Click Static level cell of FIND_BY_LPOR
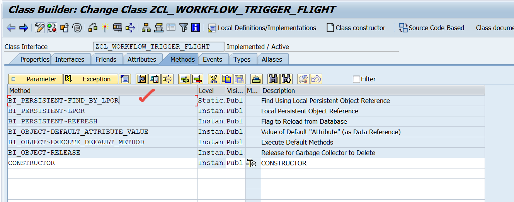Image resolution: width=514 pixels, height=202 pixels. (x=212, y=101)
